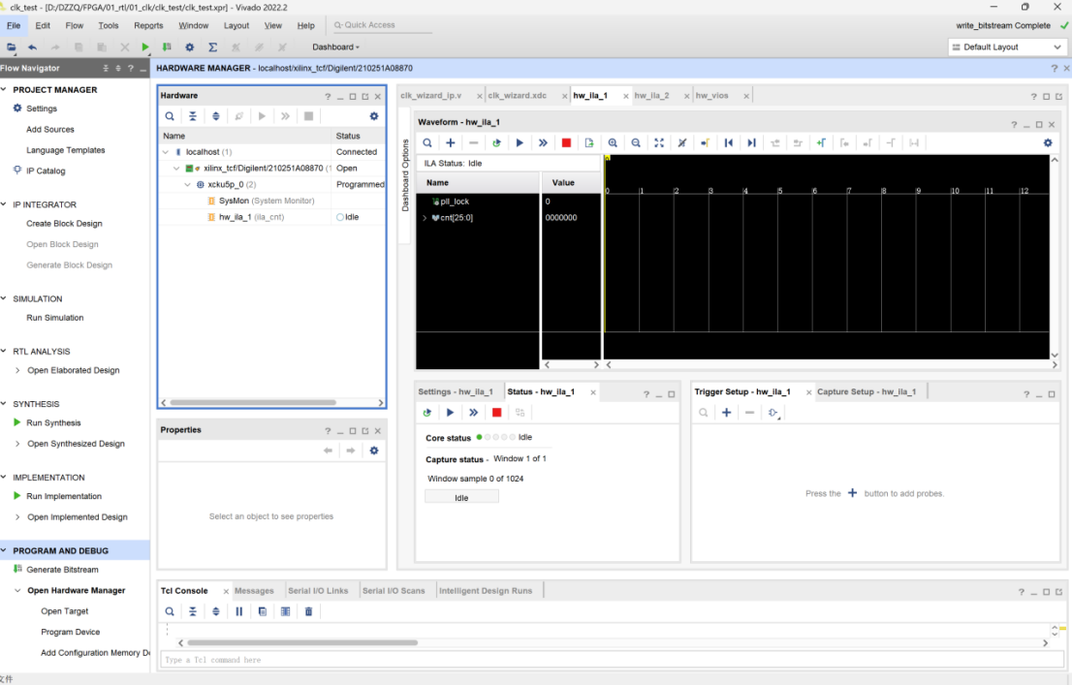Open Properties panel settings gear
This screenshot has height=685, width=1073.
click(373, 451)
